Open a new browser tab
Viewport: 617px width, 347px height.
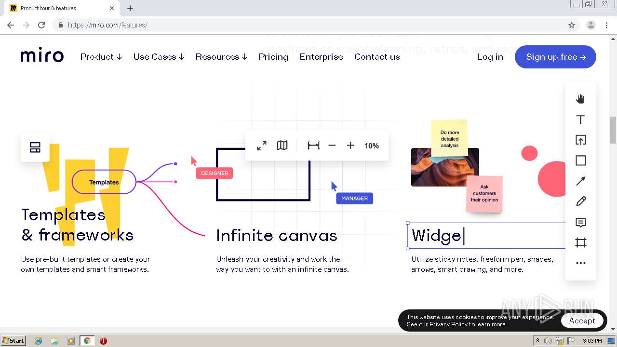(x=130, y=8)
